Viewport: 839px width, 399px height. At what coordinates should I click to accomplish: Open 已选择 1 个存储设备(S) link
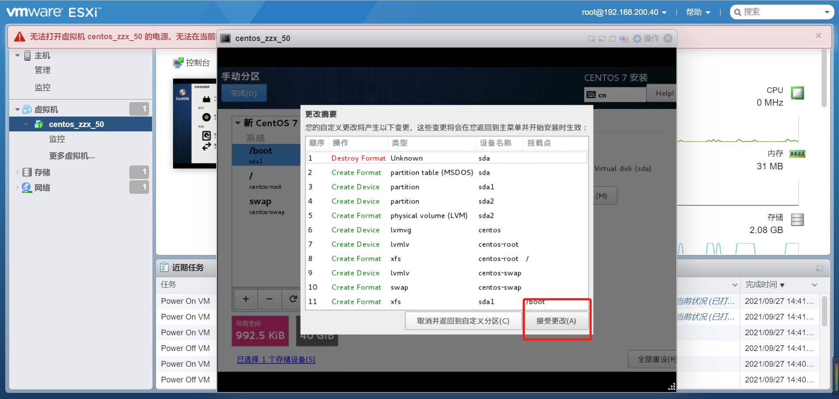click(x=276, y=360)
